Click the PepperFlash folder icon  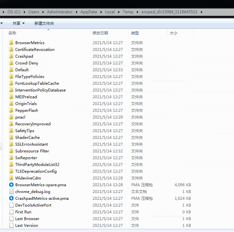11,110
